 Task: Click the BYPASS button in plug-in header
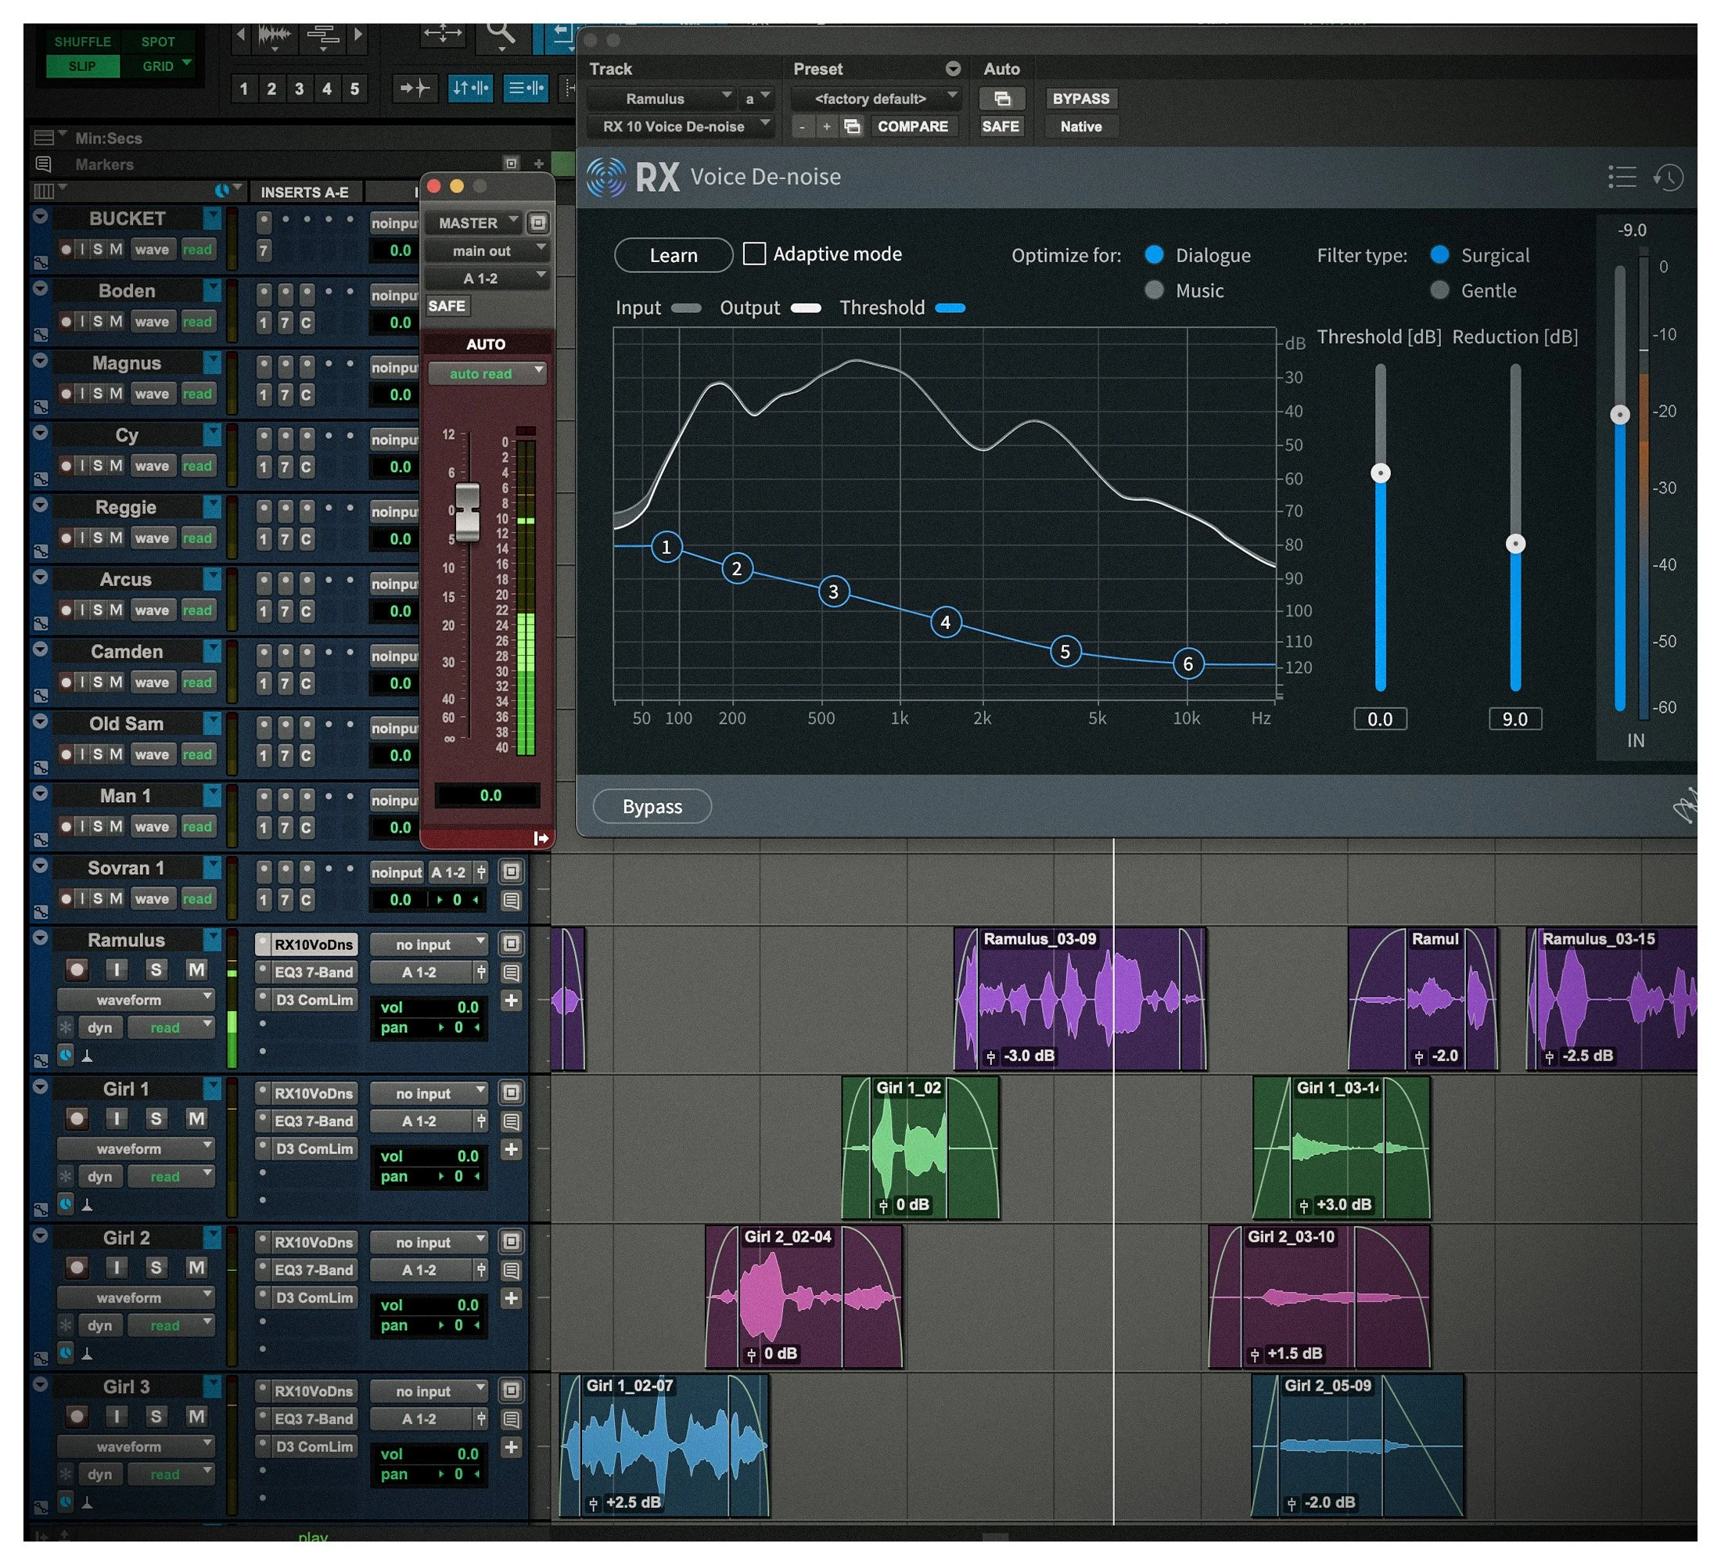click(x=1081, y=99)
